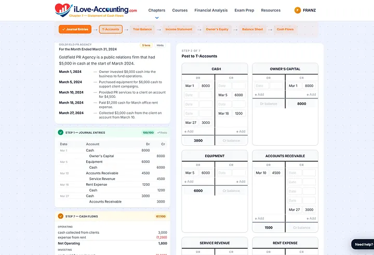Click the 67/100 score badge
The width and height of the screenshot is (374, 255).
click(x=161, y=216)
